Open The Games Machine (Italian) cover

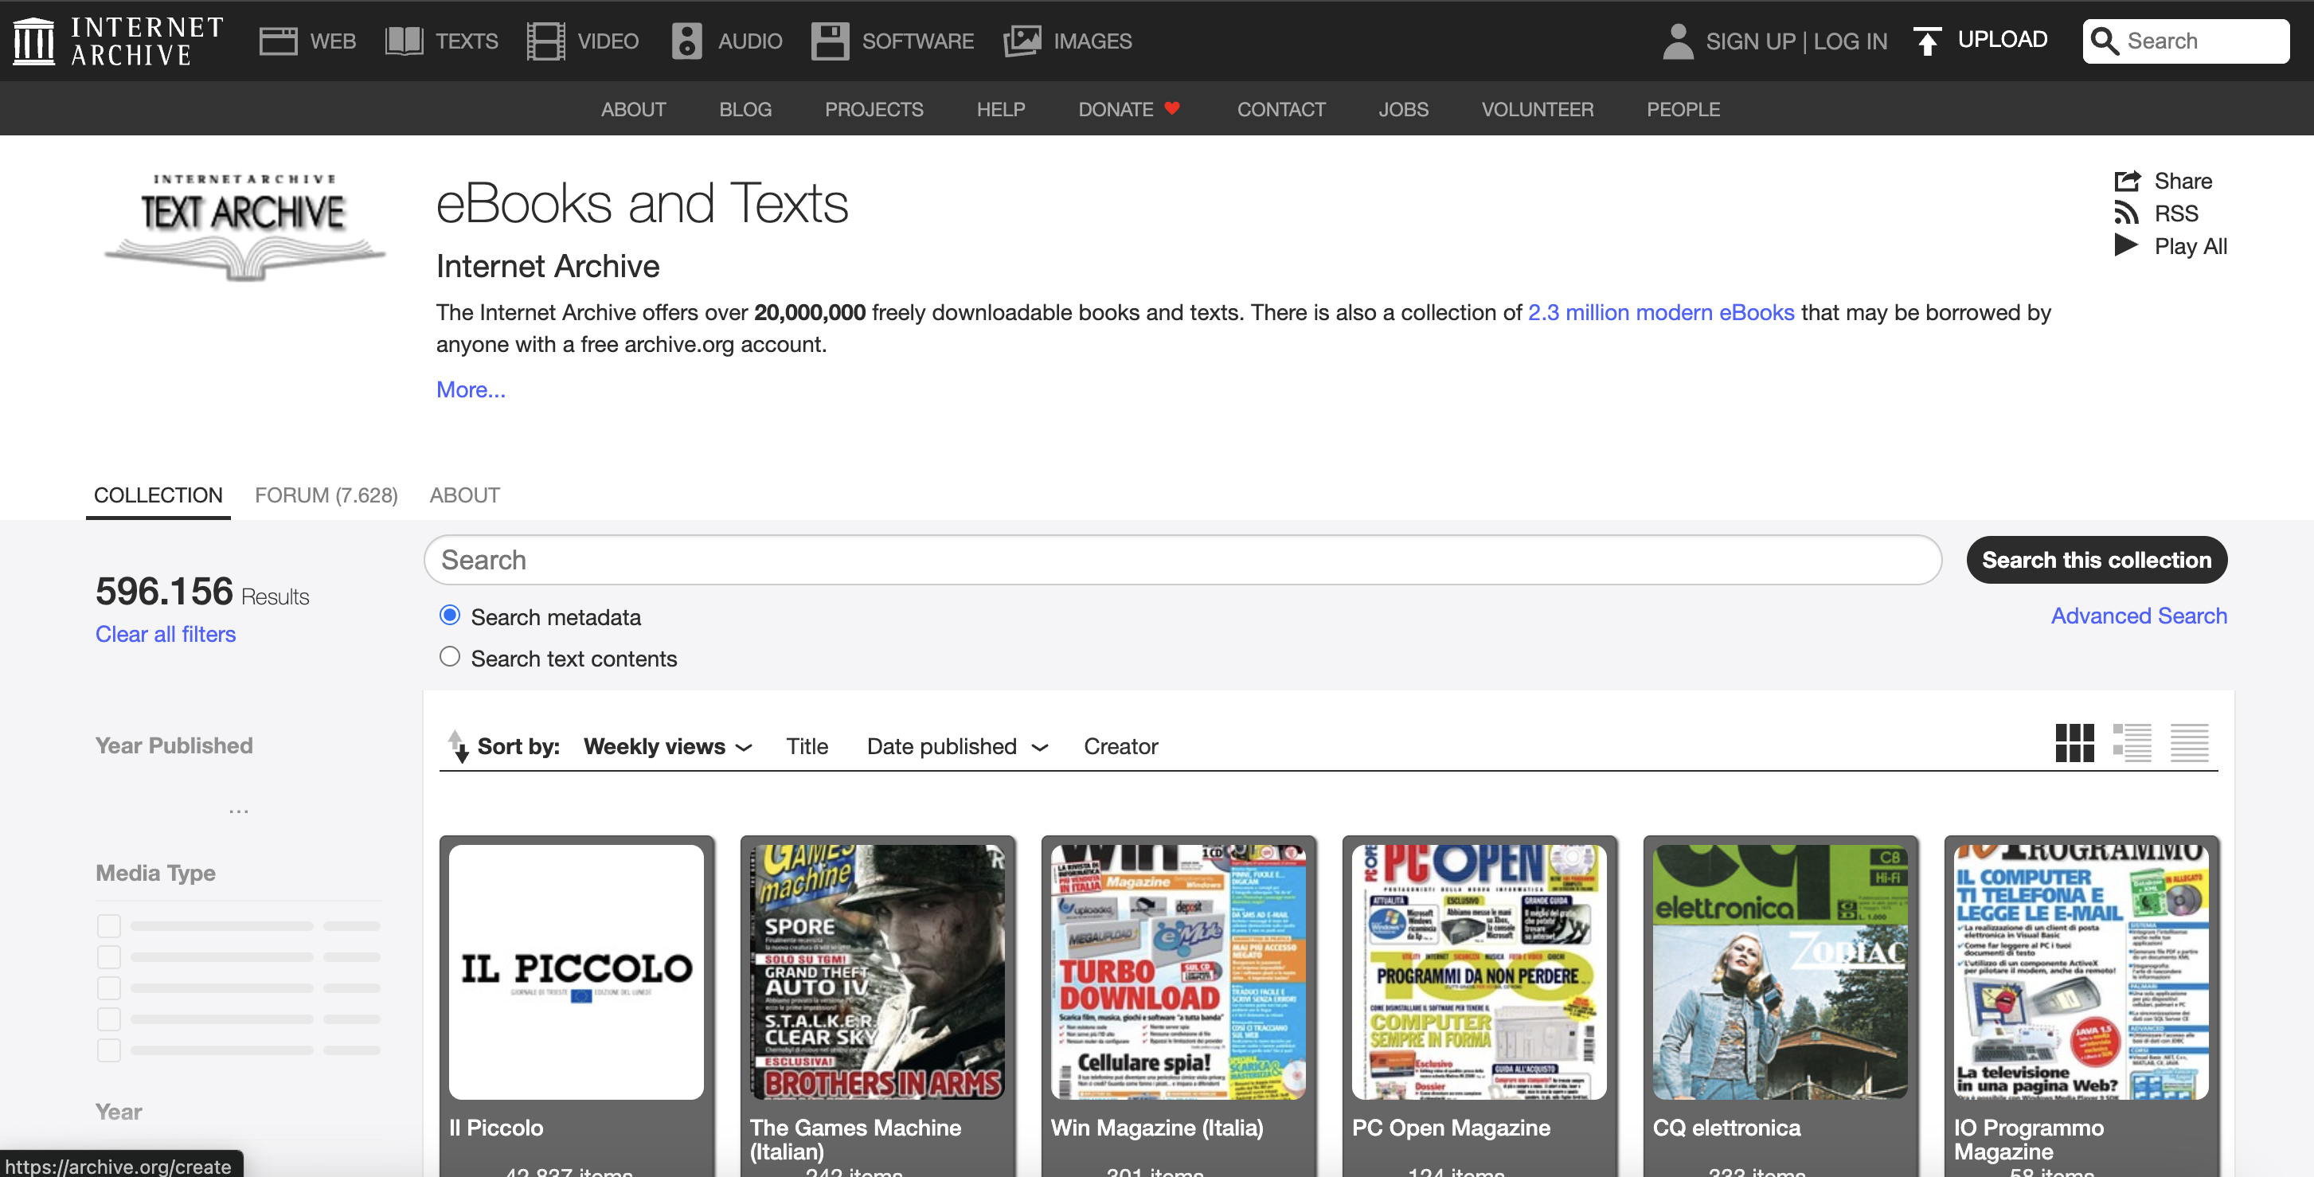(877, 972)
